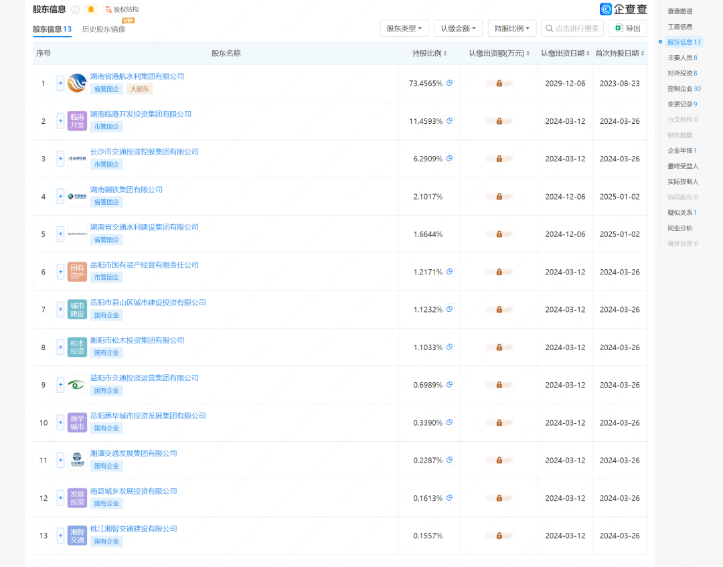Open the 股权结构 equity structure button

pos(122,9)
